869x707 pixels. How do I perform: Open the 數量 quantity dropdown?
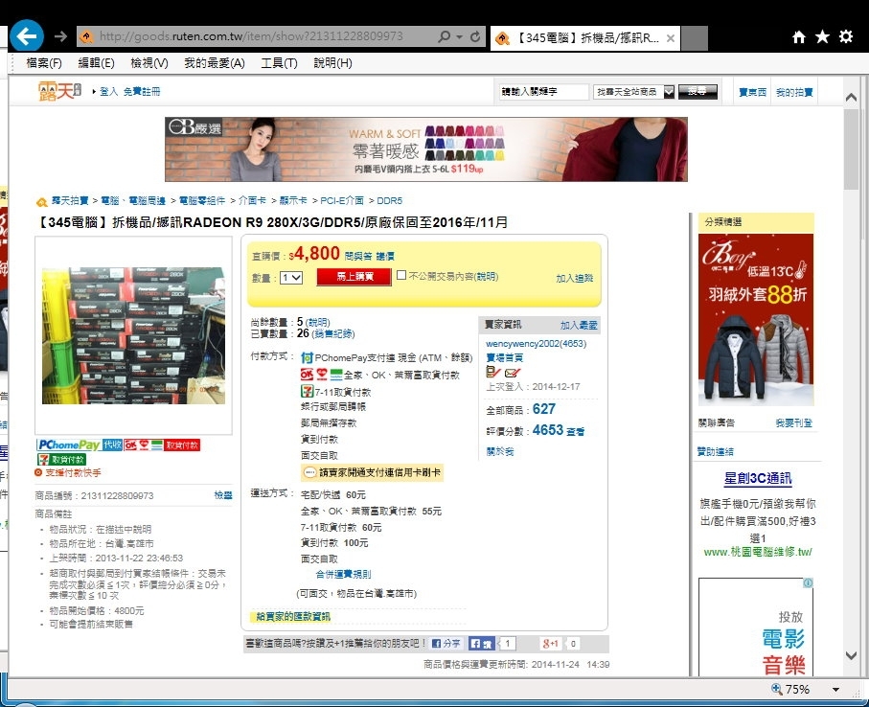point(291,278)
